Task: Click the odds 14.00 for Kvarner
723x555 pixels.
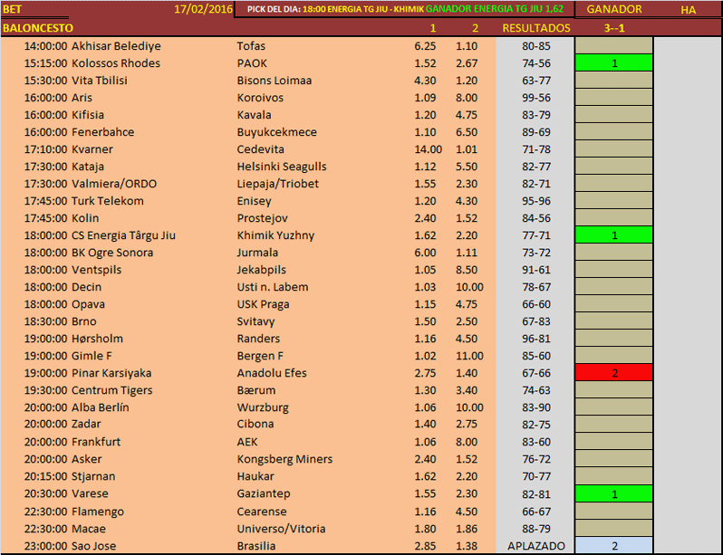Action: point(428,149)
